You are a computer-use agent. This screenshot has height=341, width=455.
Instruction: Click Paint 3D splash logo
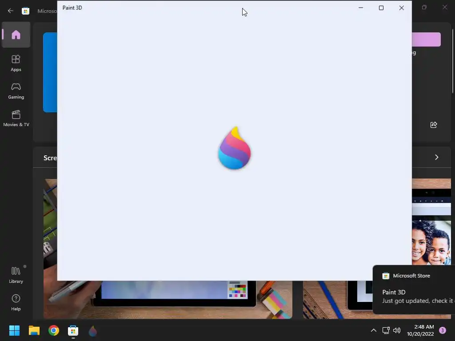click(235, 148)
